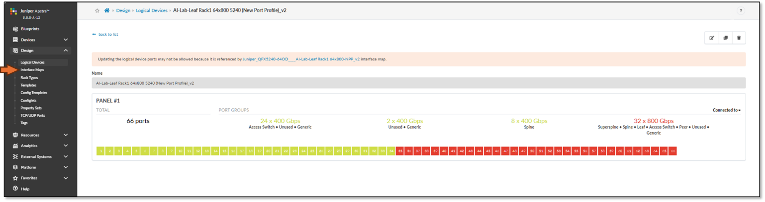Click the back to list link
Image resolution: width=765 pixels, height=202 pixels.
pos(105,35)
